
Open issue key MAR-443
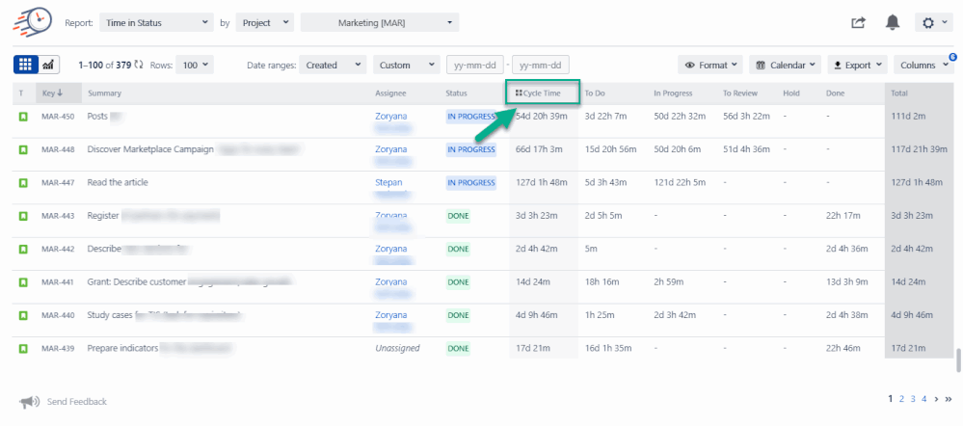click(58, 216)
